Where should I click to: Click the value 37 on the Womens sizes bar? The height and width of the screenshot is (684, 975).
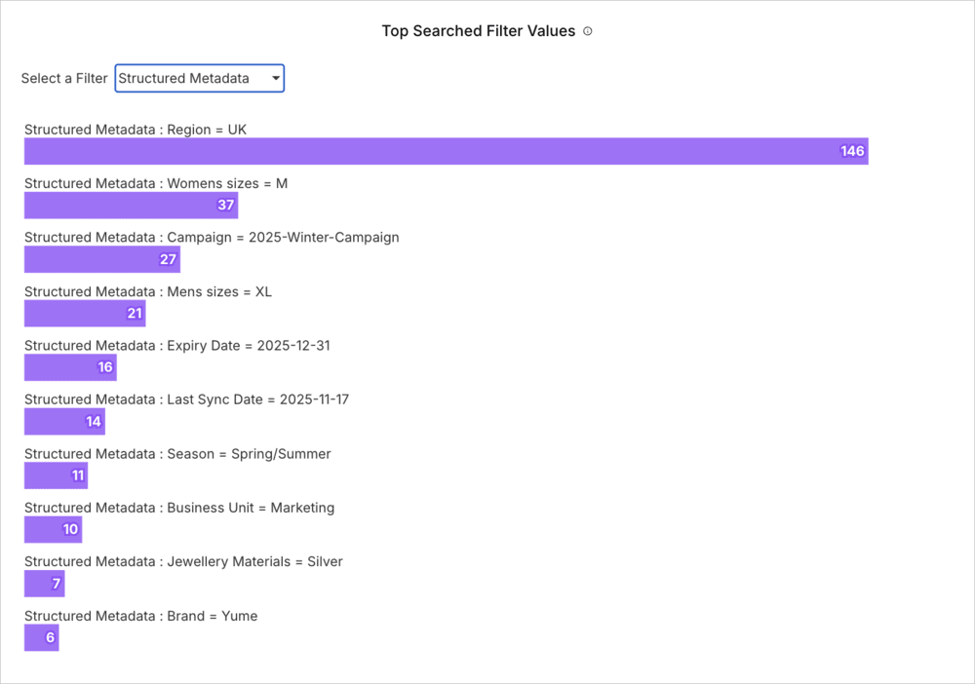(225, 205)
